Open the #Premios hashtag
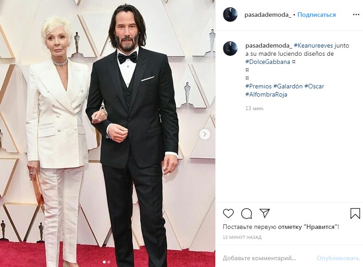Image resolution: width=363 pixels, height=267 pixels. 258,86
